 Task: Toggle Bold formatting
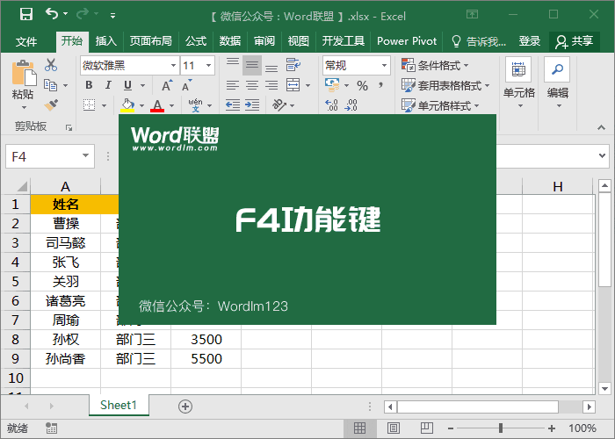pyautogui.click(x=89, y=85)
